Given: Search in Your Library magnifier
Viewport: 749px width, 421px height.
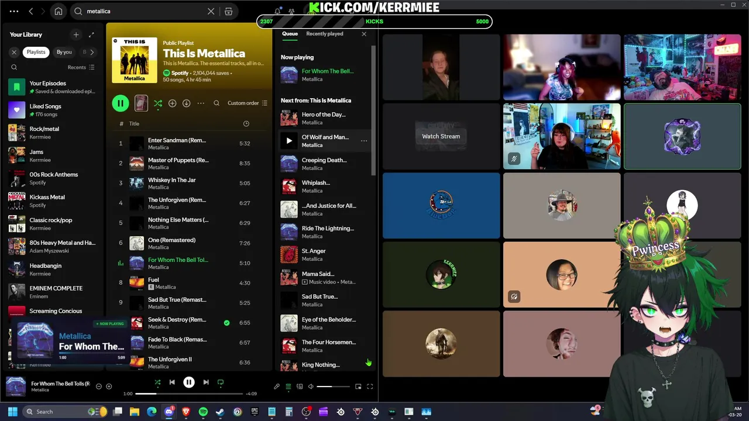Looking at the screenshot, I should [x=14, y=67].
